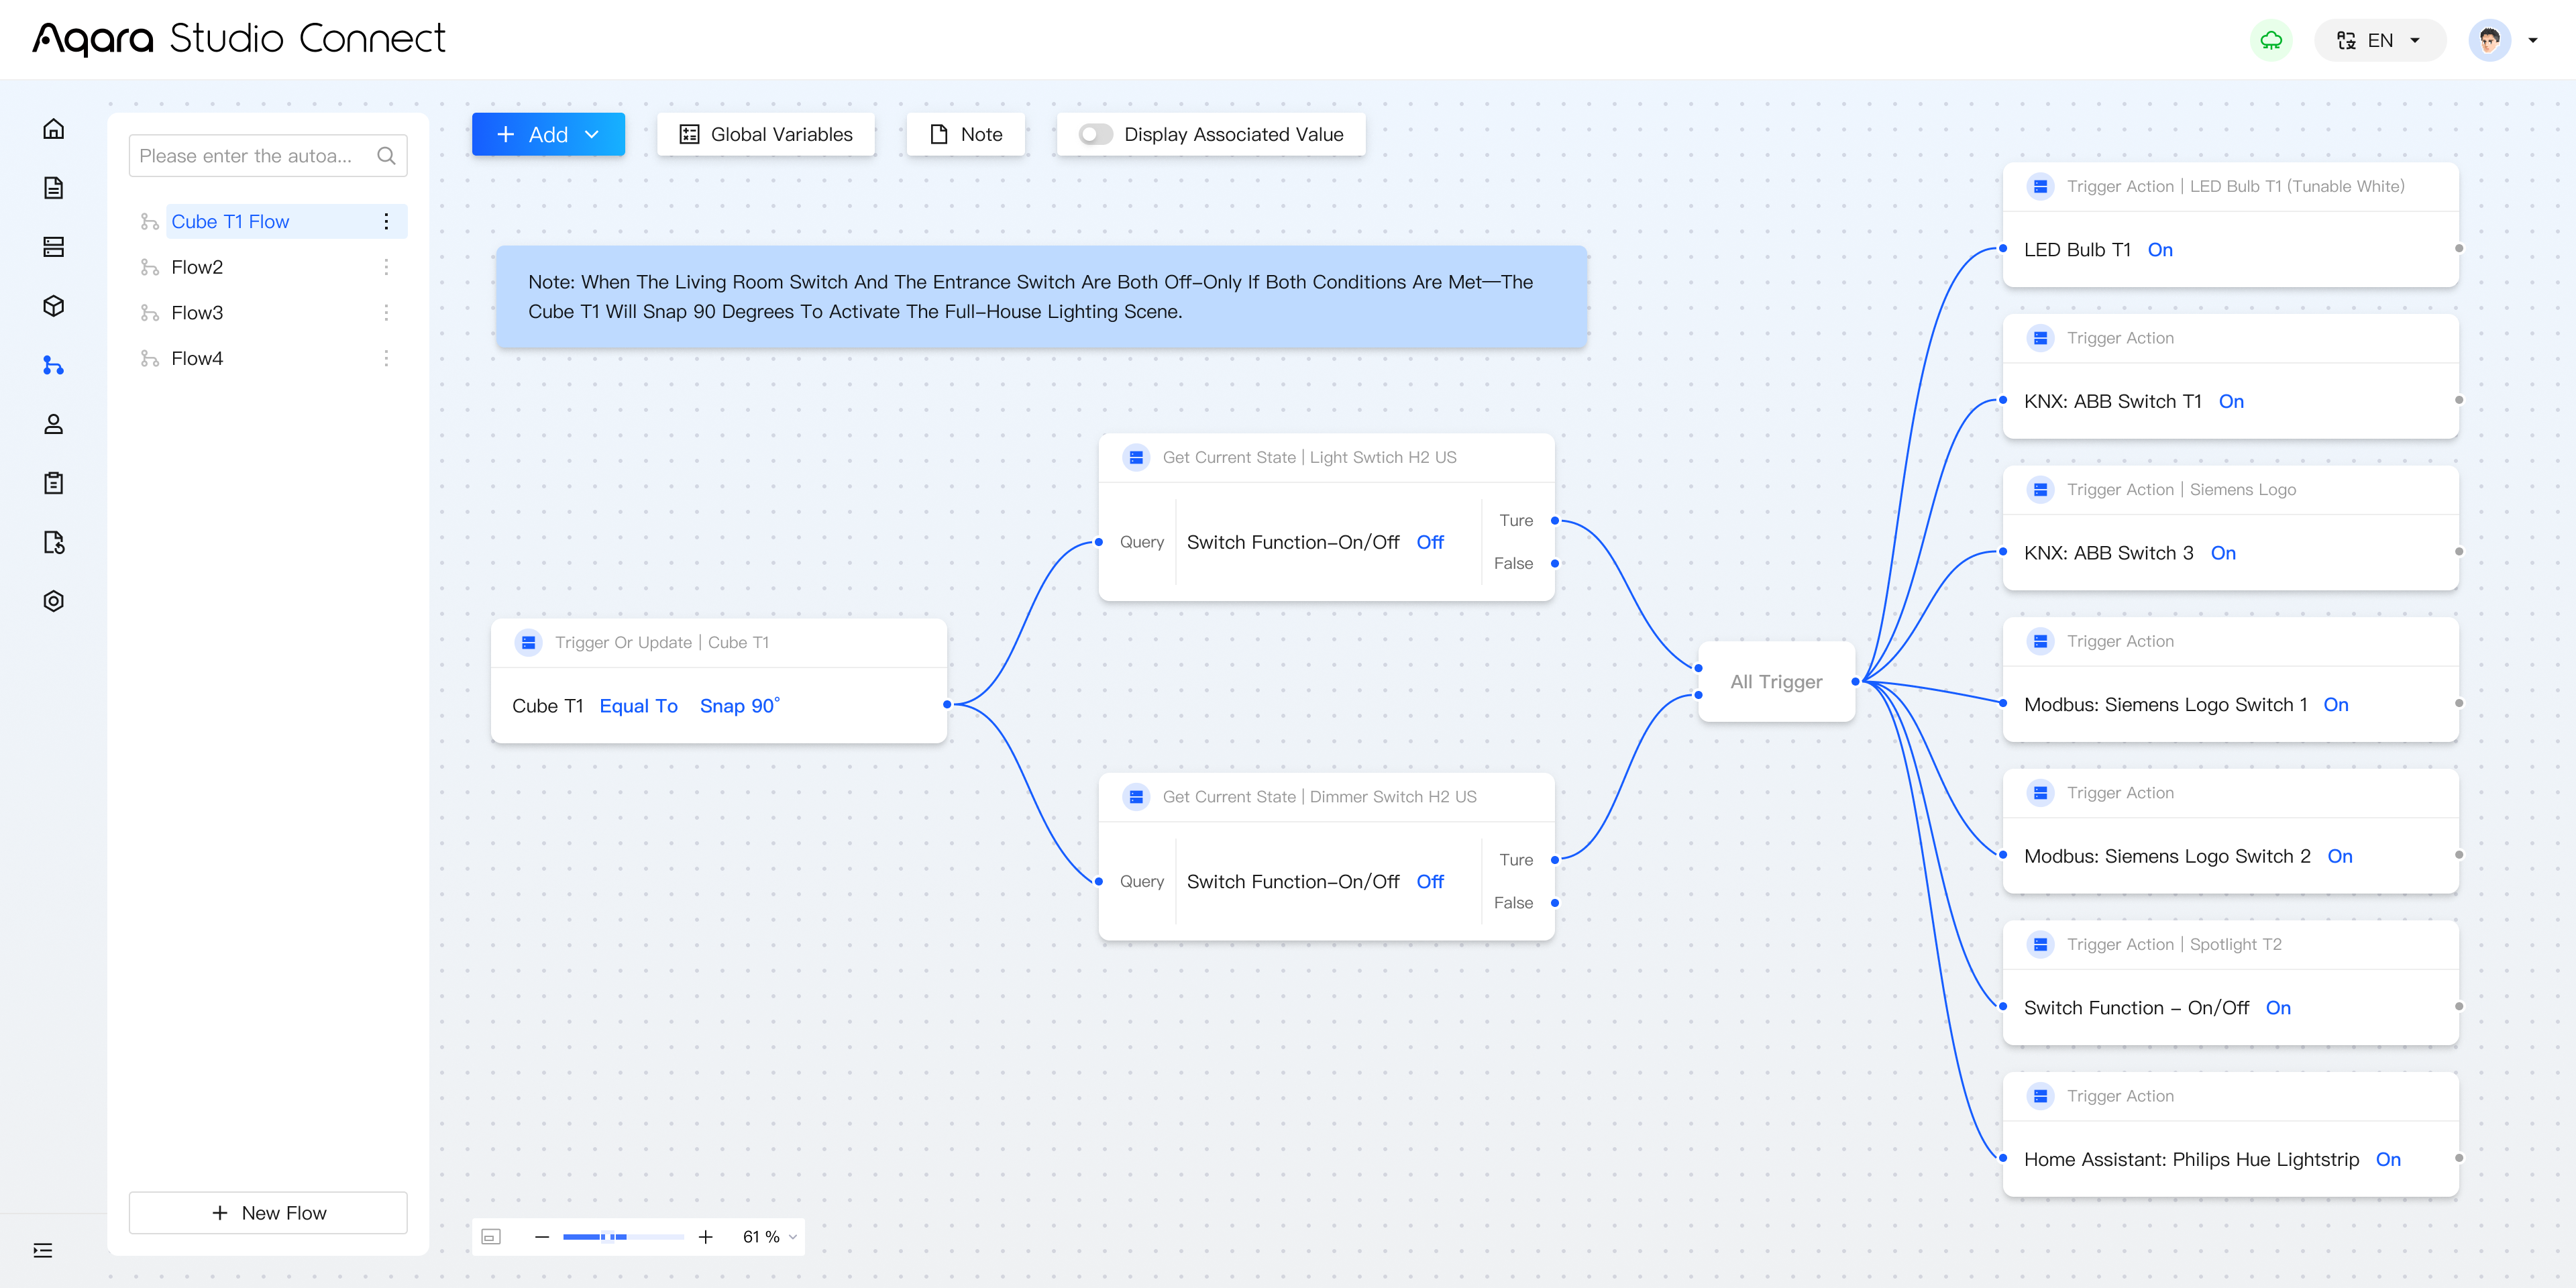Click the minimap icon beside zoom controls
The image size is (2576, 1288).
[x=491, y=1237]
